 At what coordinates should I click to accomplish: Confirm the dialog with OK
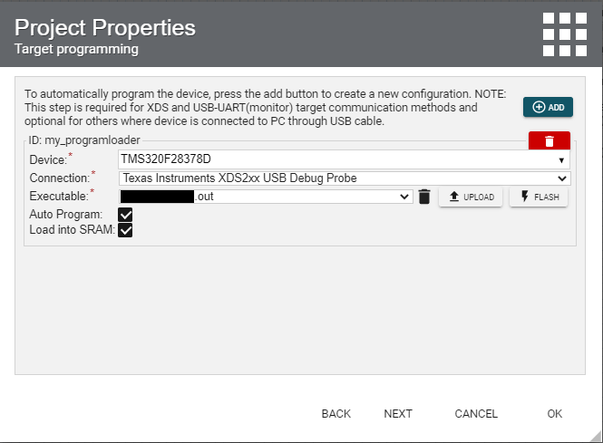click(555, 414)
